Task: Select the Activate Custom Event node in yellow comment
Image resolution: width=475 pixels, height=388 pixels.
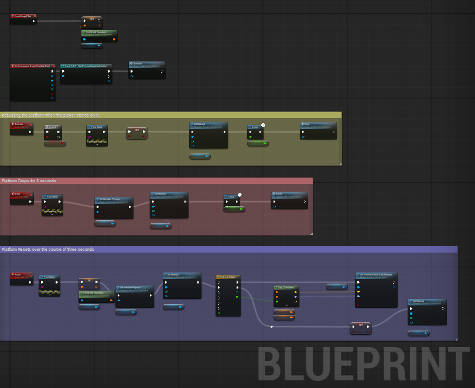Action: coord(22,128)
